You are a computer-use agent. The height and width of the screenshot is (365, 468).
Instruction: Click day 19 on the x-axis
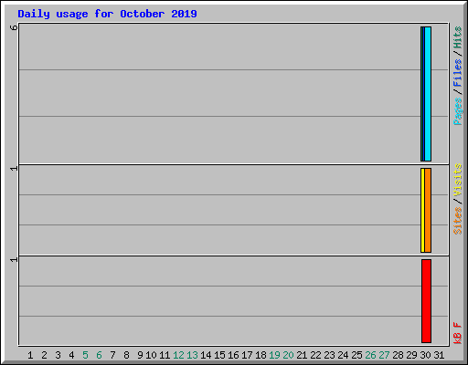(274, 355)
